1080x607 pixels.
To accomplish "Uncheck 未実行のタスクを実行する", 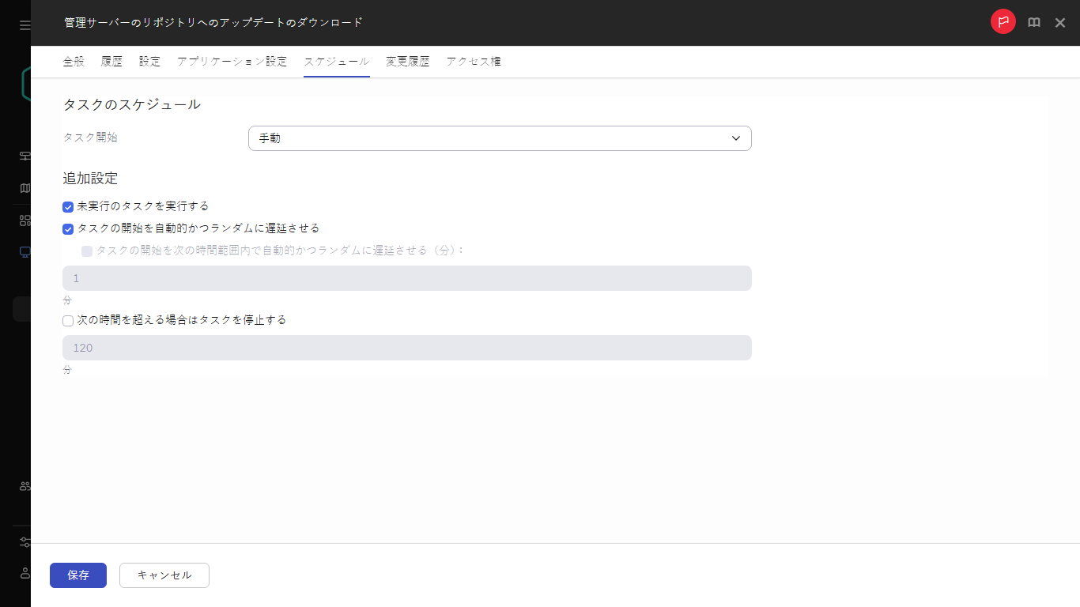I will tap(68, 206).
